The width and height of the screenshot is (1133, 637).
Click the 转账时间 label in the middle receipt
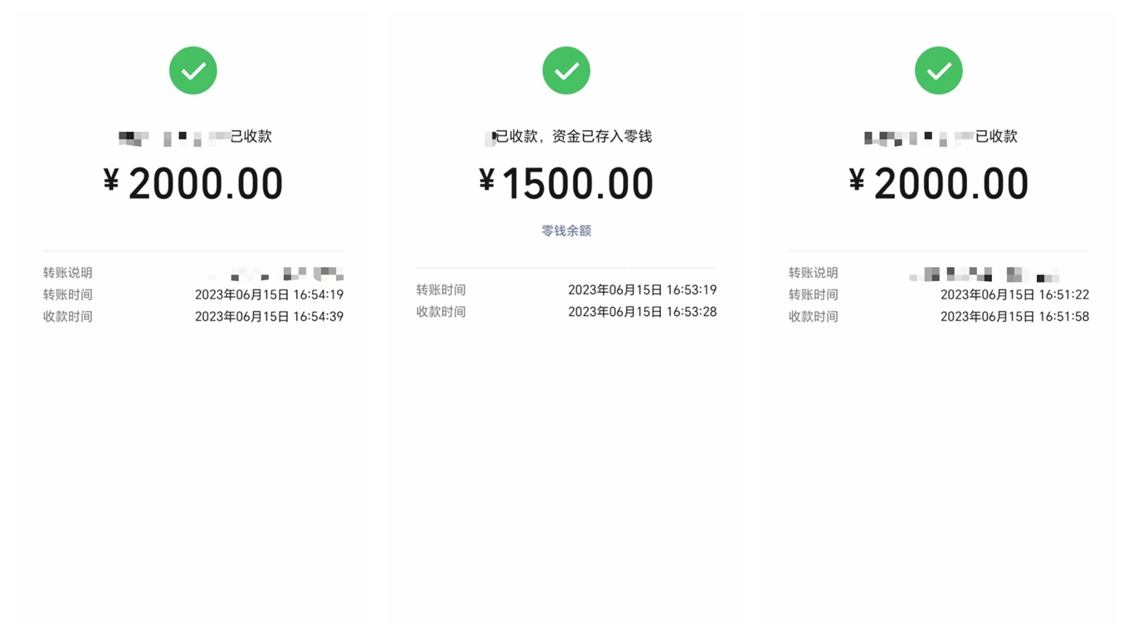(441, 289)
